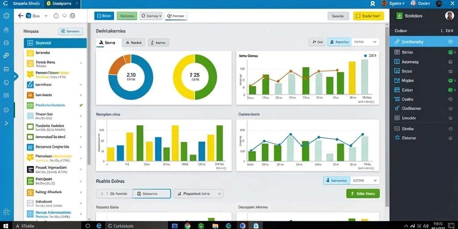Click the green button right of Pepontact dropdown
This screenshot has width=458, height=229.
(x=363, y=193)
